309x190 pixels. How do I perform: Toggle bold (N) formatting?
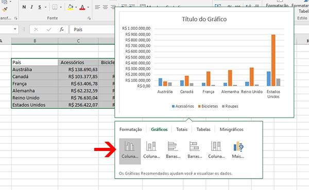point(24,7)
